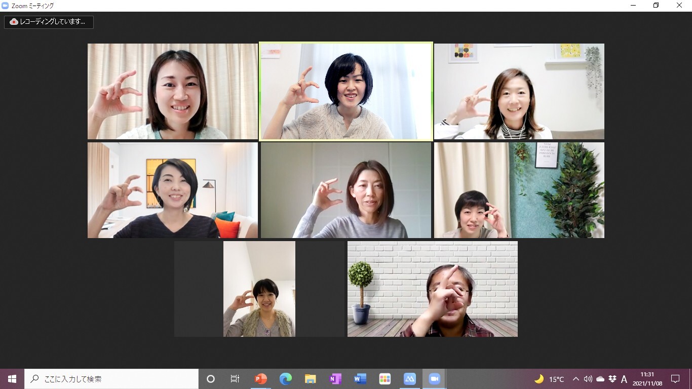Toggle the IME input mode A indicator
The image size is (692, 389).
[x=624, y=379]
